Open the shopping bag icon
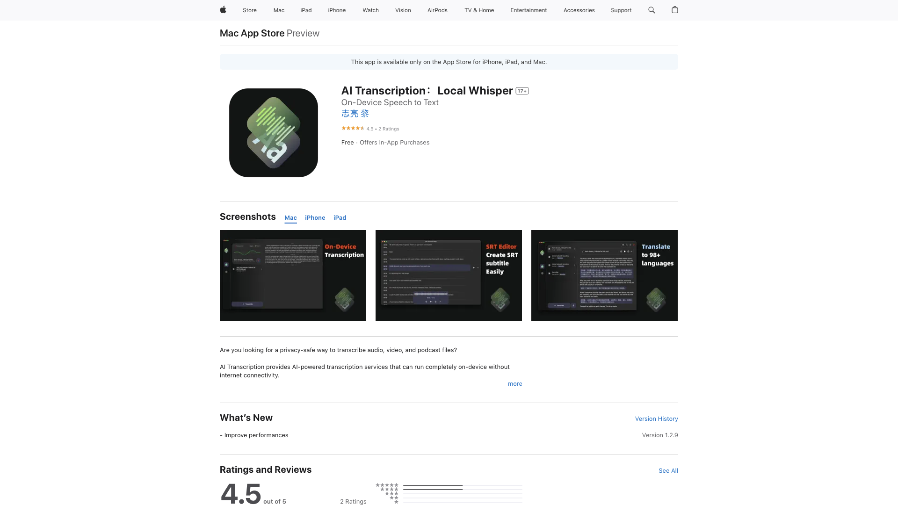 pyautogui.click(x=675, y=10)
